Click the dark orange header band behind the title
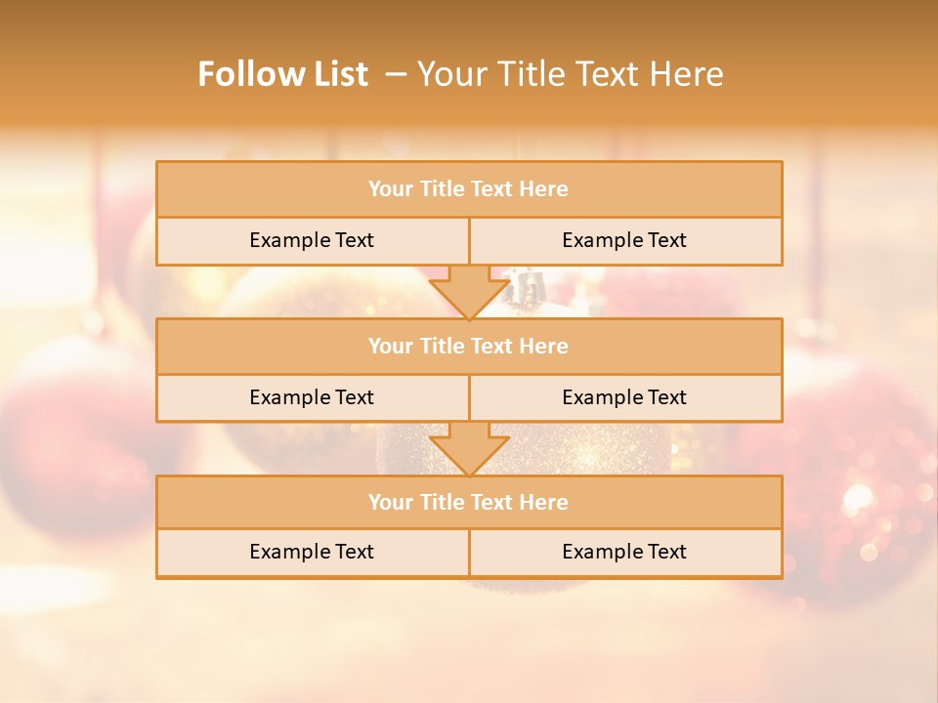This screenshot has width=938, height=703. (469, 62)
